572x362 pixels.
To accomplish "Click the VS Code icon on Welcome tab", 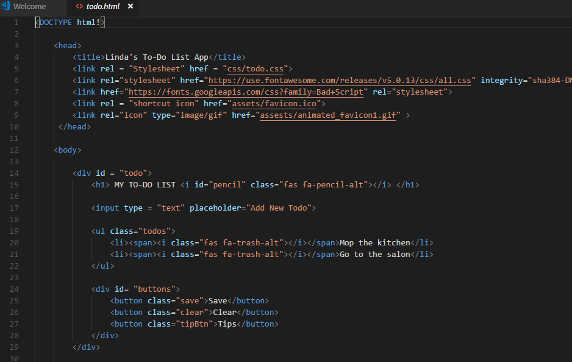I will pyautogui.click(x=5, y=6).
